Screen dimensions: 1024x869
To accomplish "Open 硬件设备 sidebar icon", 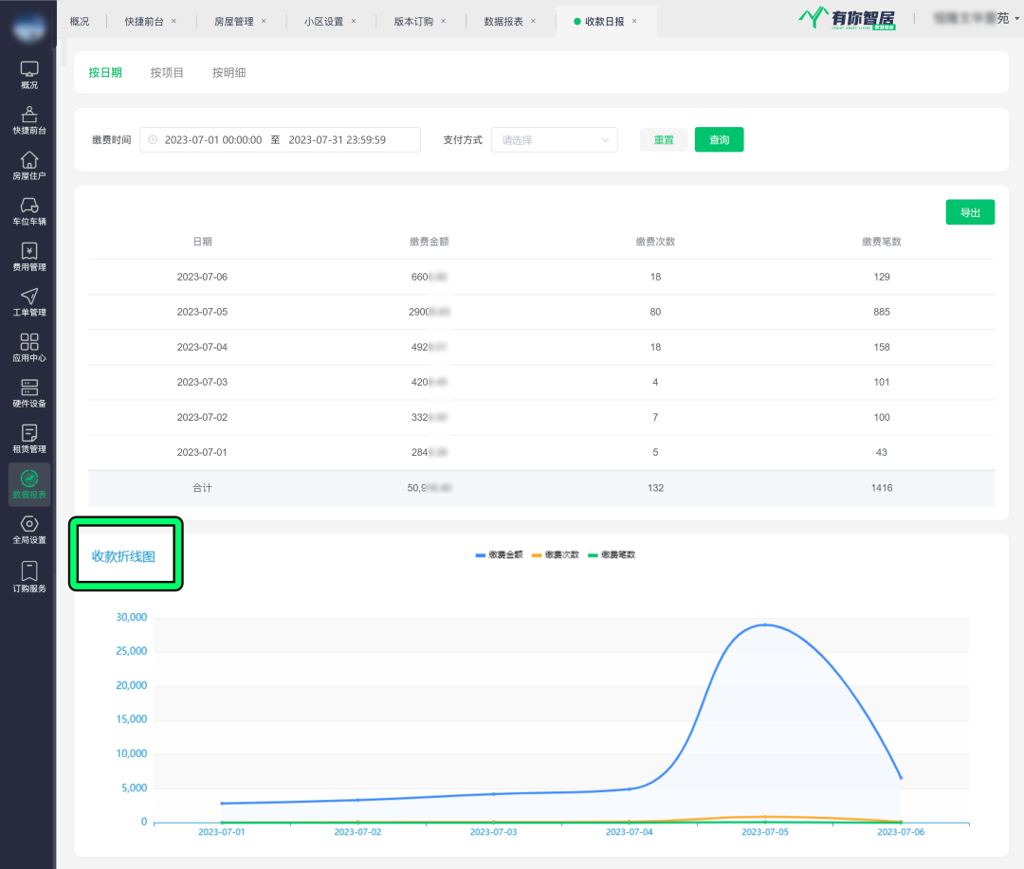I will click(29, 393).
